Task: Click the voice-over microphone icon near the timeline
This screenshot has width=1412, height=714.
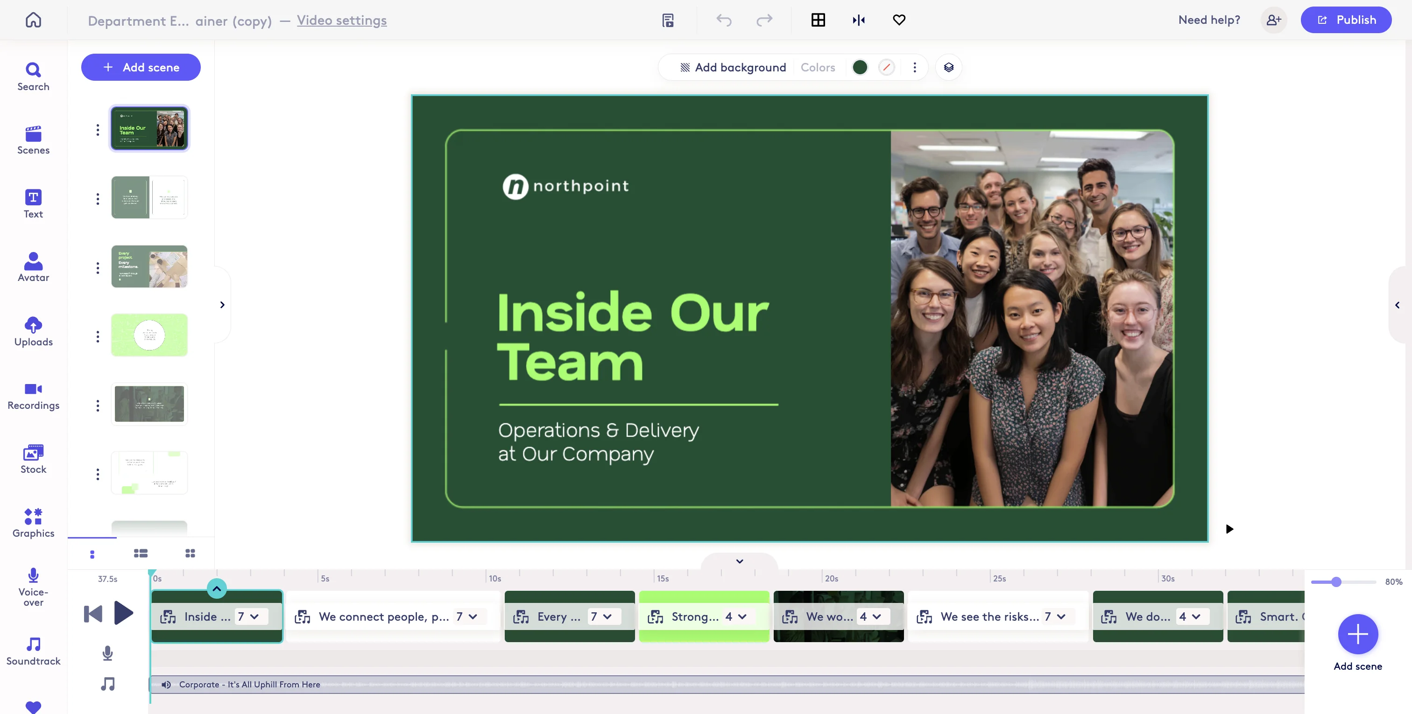Action: click(107, 653)
